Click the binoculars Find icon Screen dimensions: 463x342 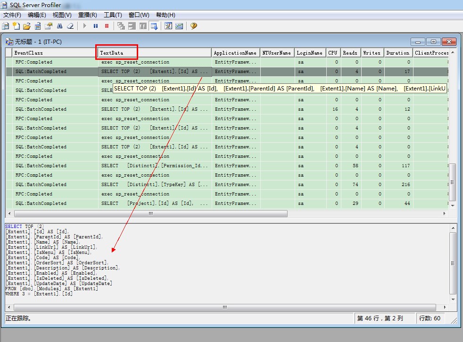tap(59, 26)
